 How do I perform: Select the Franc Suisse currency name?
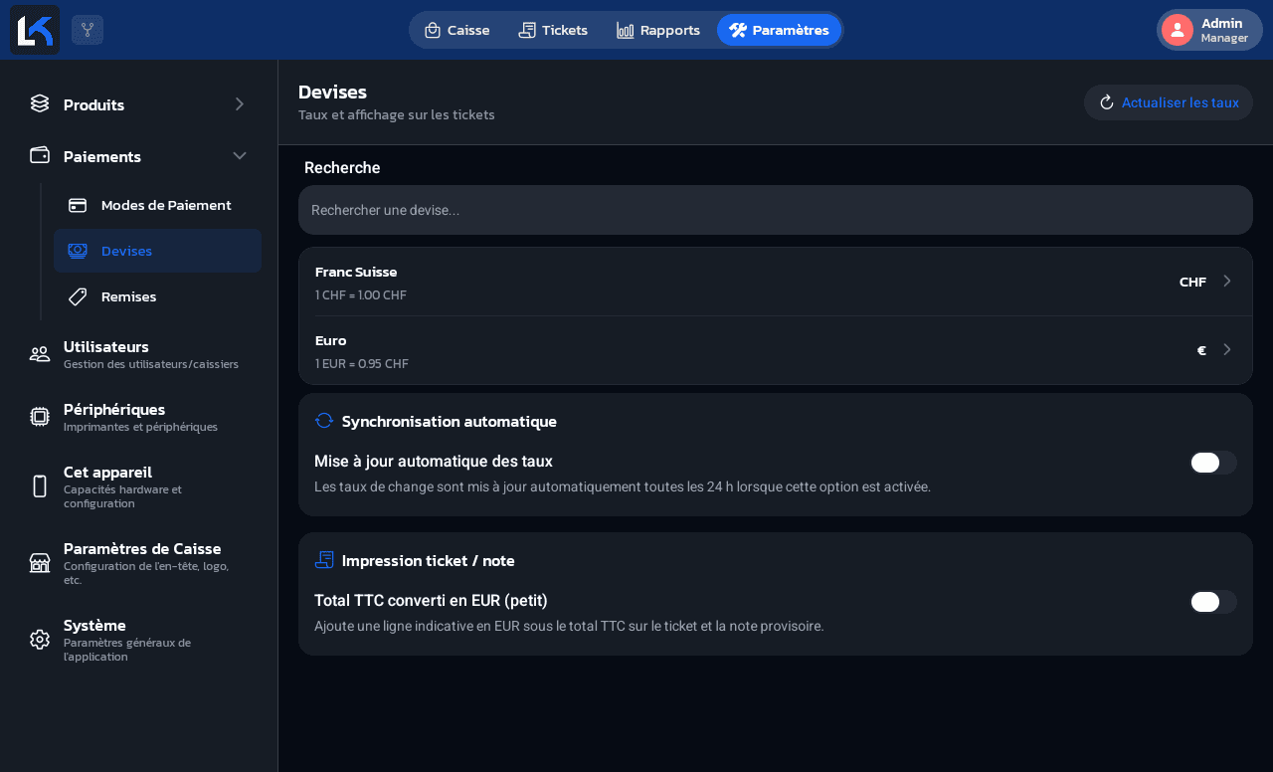coord(356,272)
